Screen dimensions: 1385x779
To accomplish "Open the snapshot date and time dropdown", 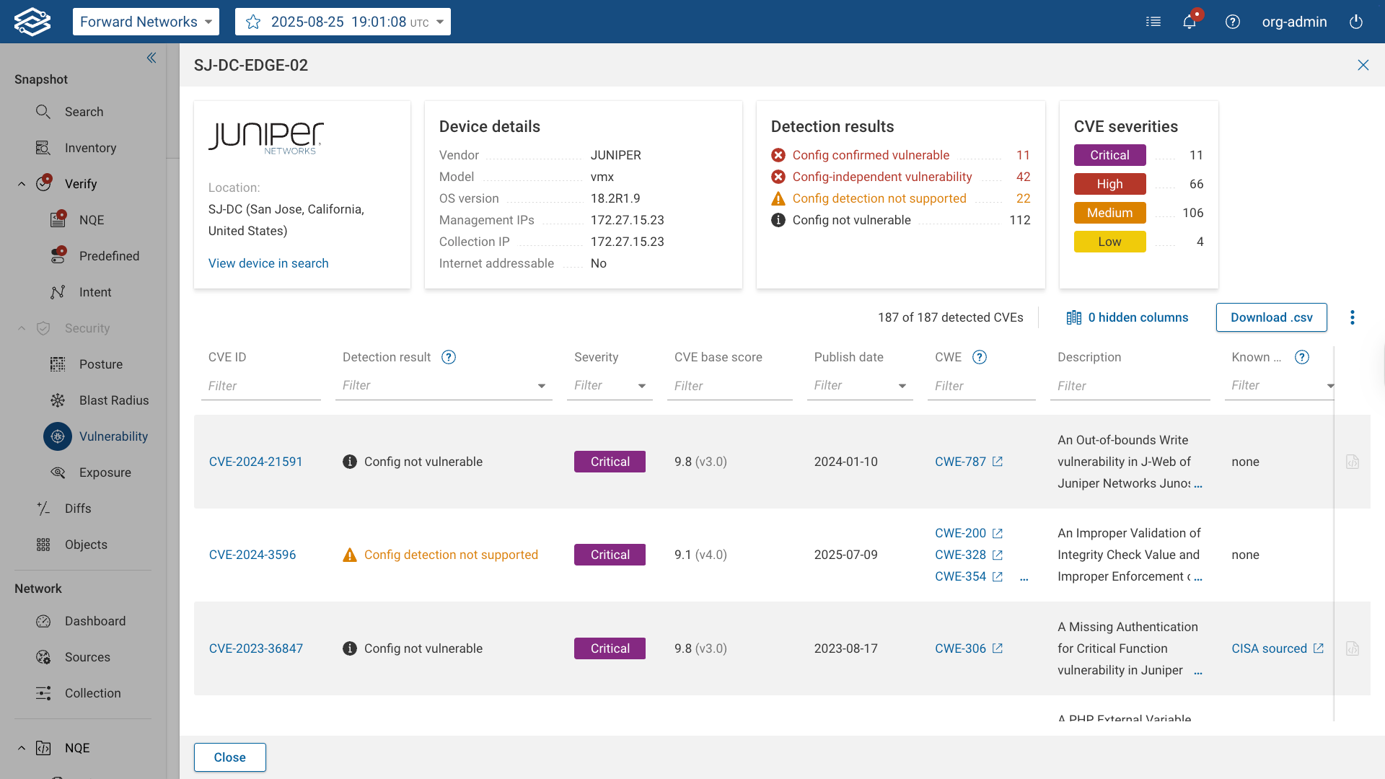I will tap(342, 22).
